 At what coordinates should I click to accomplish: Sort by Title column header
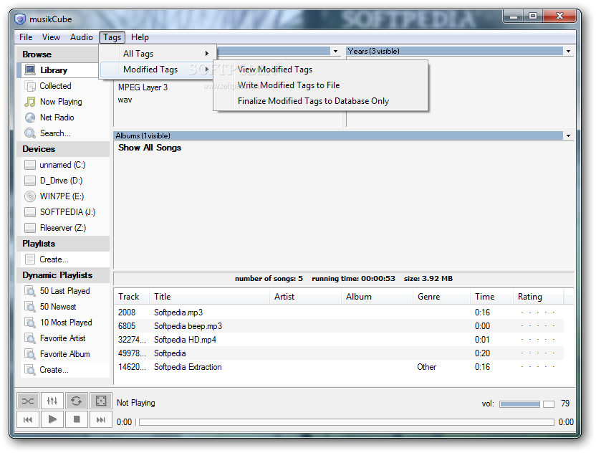pos(209,297)
